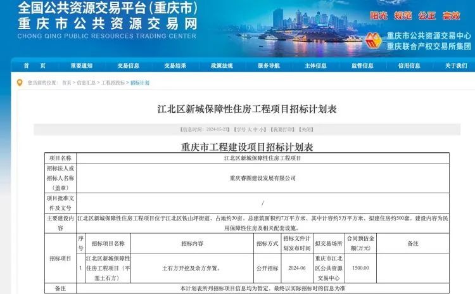Open the 关于我们 page from navigation
This screenshot has width=475, height=294.
click(455, 65)
